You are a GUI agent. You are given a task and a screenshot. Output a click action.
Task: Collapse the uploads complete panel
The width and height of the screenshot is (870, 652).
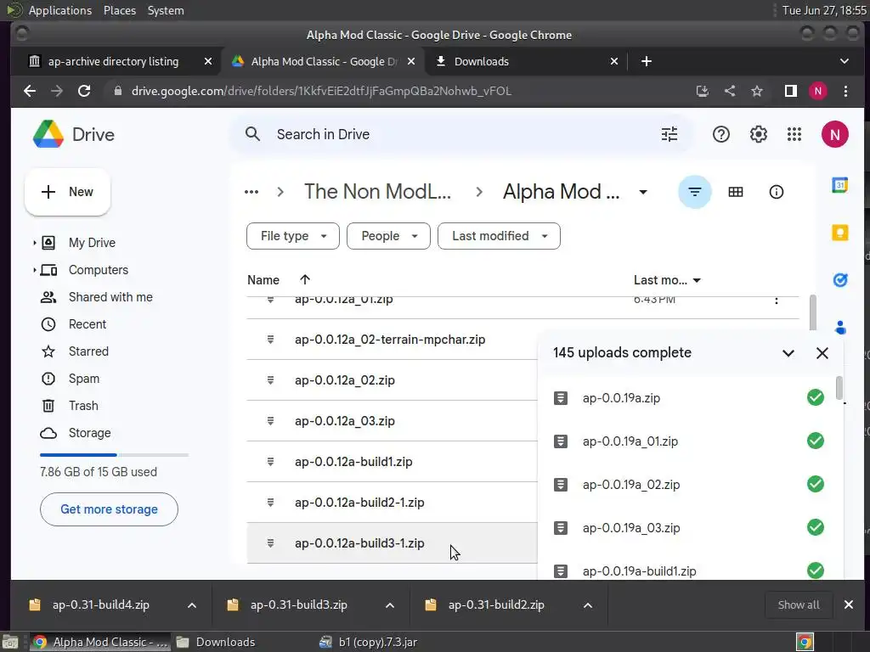[x=788, y=353]
